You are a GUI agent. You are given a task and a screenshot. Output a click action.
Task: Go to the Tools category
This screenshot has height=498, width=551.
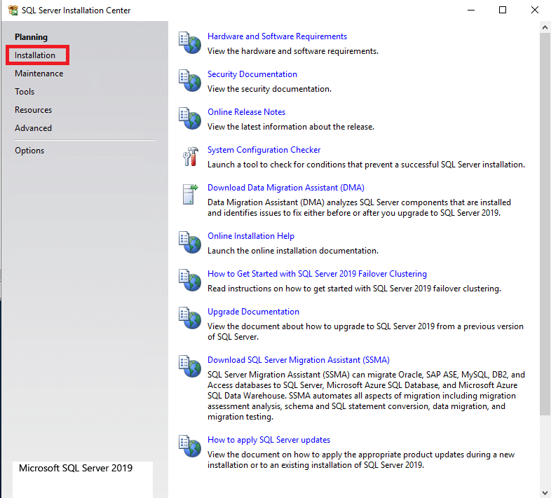pos(25,92)
